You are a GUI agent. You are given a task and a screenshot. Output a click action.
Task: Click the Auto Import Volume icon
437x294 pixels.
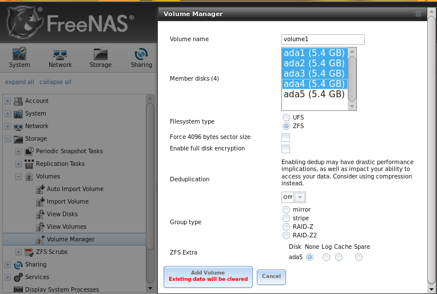(40, 189)
